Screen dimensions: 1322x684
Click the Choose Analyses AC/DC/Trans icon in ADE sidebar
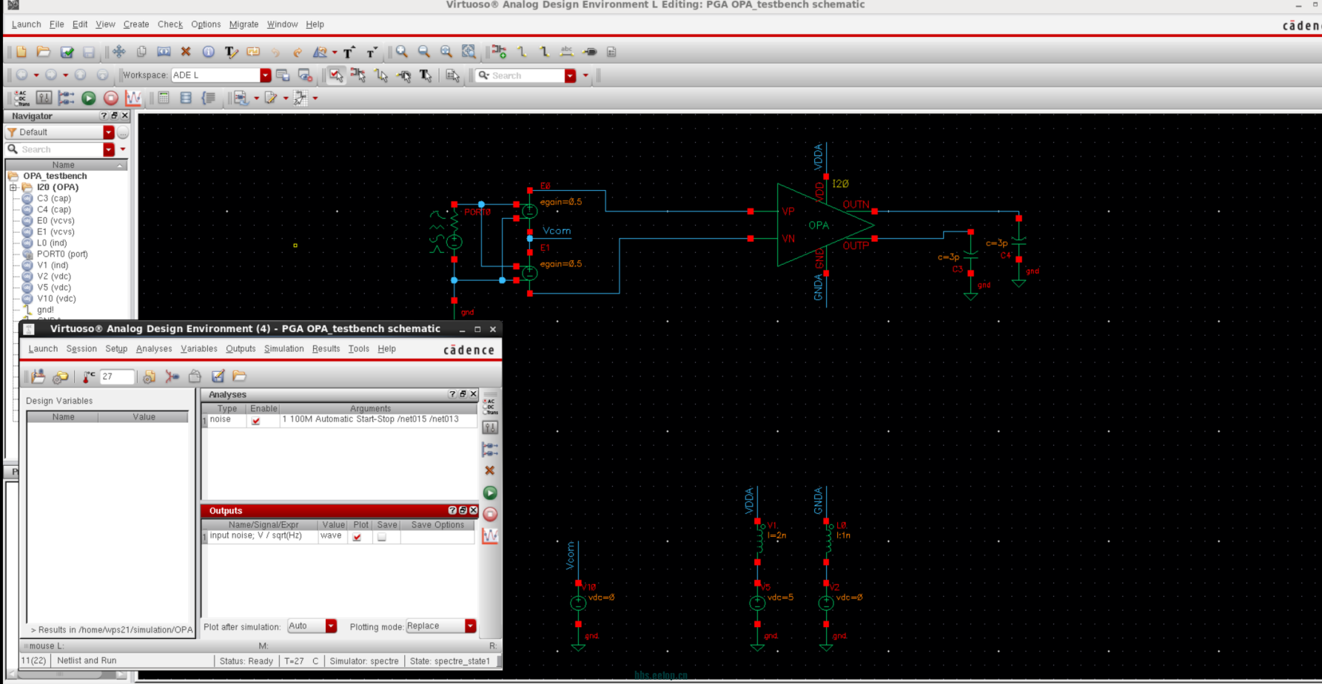[490, 406]
